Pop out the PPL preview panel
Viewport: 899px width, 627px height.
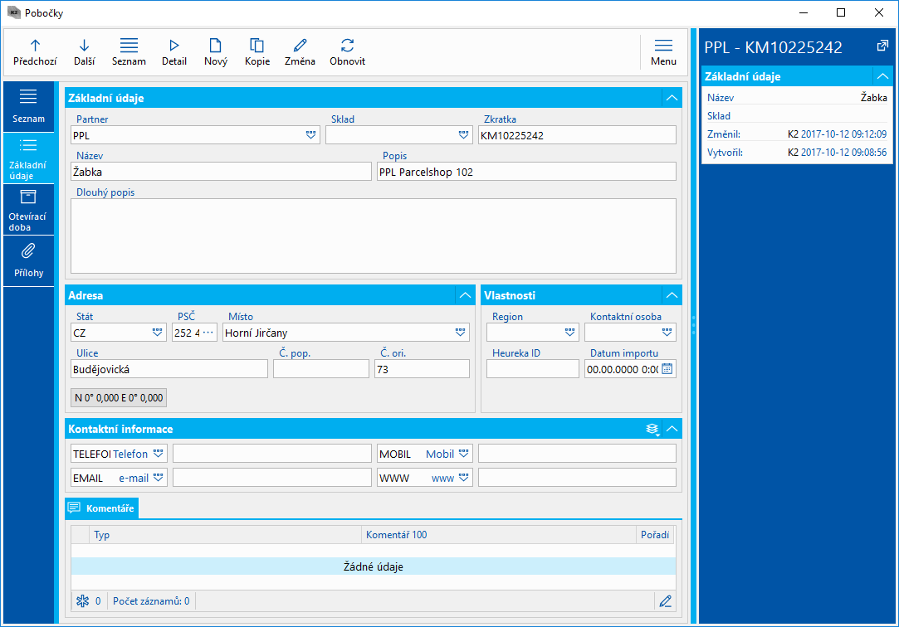pos(882,46)
